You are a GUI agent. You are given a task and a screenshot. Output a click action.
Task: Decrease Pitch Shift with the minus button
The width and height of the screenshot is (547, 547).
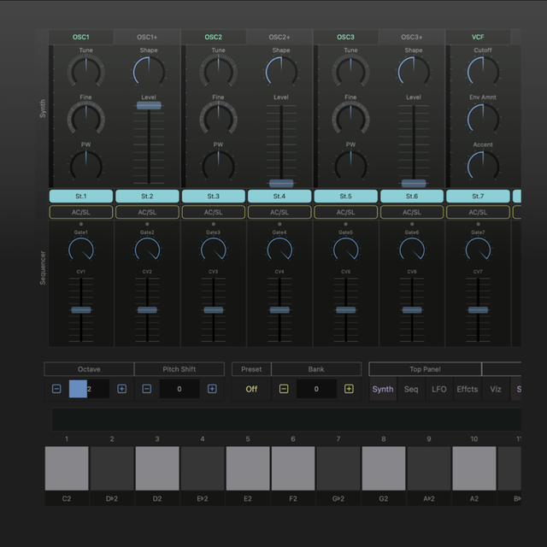147,389
